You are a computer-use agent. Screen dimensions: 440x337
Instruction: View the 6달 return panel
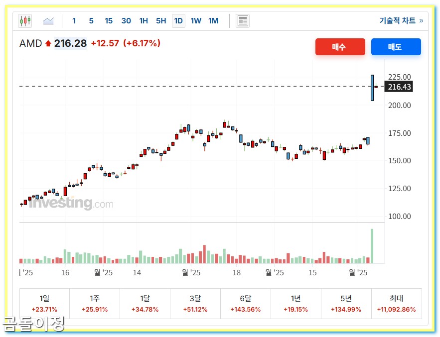(245, 303)
